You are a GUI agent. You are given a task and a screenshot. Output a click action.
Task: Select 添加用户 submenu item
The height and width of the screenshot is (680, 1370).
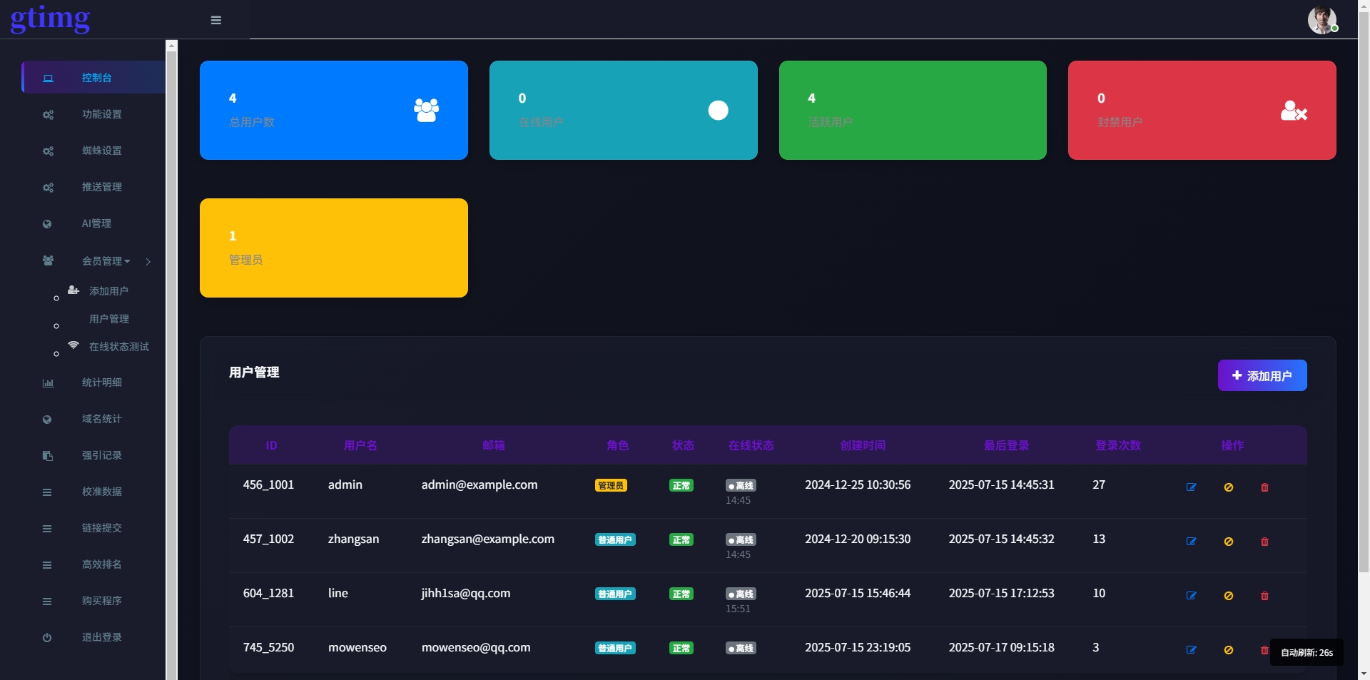click(108, 291)
